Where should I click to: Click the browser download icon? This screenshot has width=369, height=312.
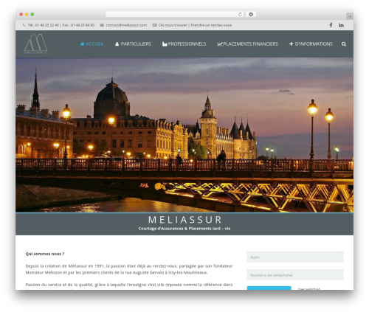point(251,15)
